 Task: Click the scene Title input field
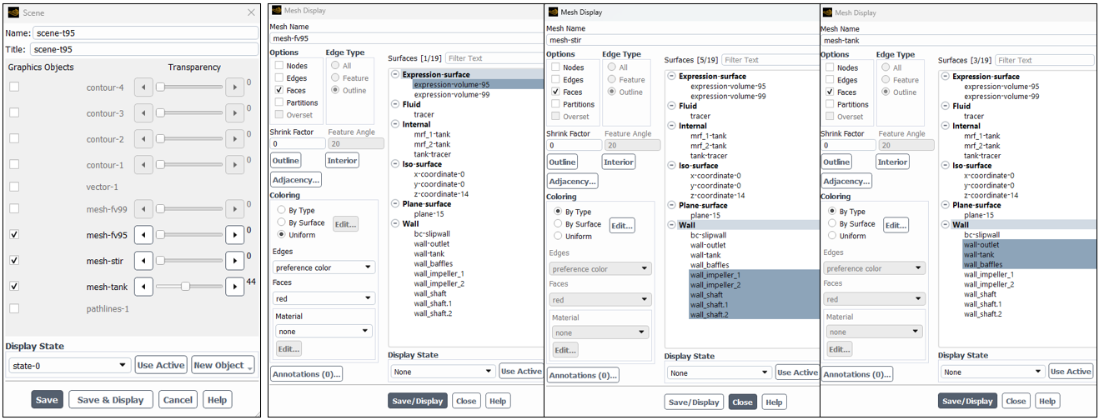click(145, 49)
